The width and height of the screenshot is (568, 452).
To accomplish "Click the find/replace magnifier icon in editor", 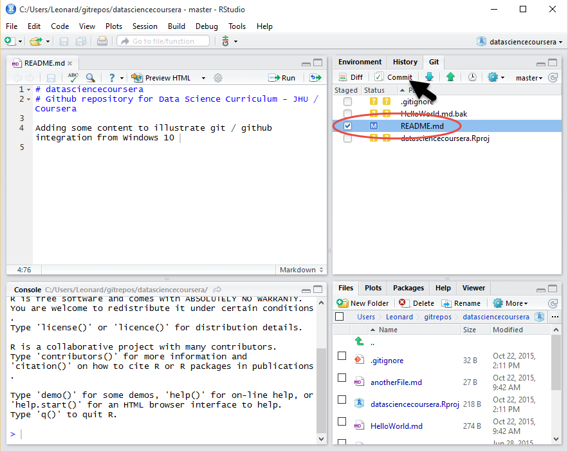I will point(91,77).
